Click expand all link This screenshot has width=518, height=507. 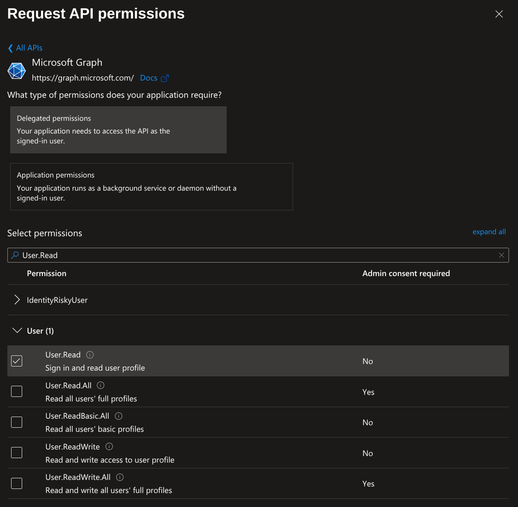point(489,232)
